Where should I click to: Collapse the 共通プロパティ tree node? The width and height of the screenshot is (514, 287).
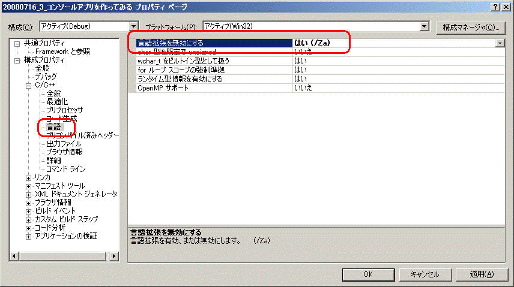coord(18,43)
